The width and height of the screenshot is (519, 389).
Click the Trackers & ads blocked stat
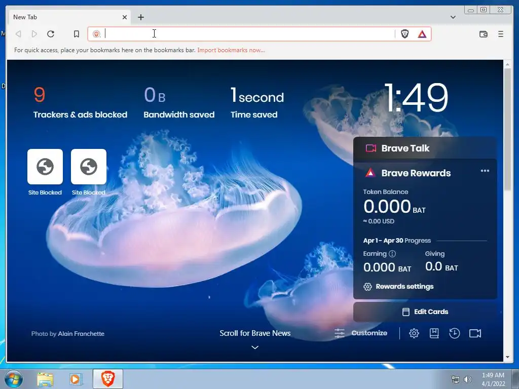pos(80,102)
